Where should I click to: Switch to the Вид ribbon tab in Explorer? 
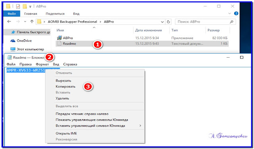[76, 14]
